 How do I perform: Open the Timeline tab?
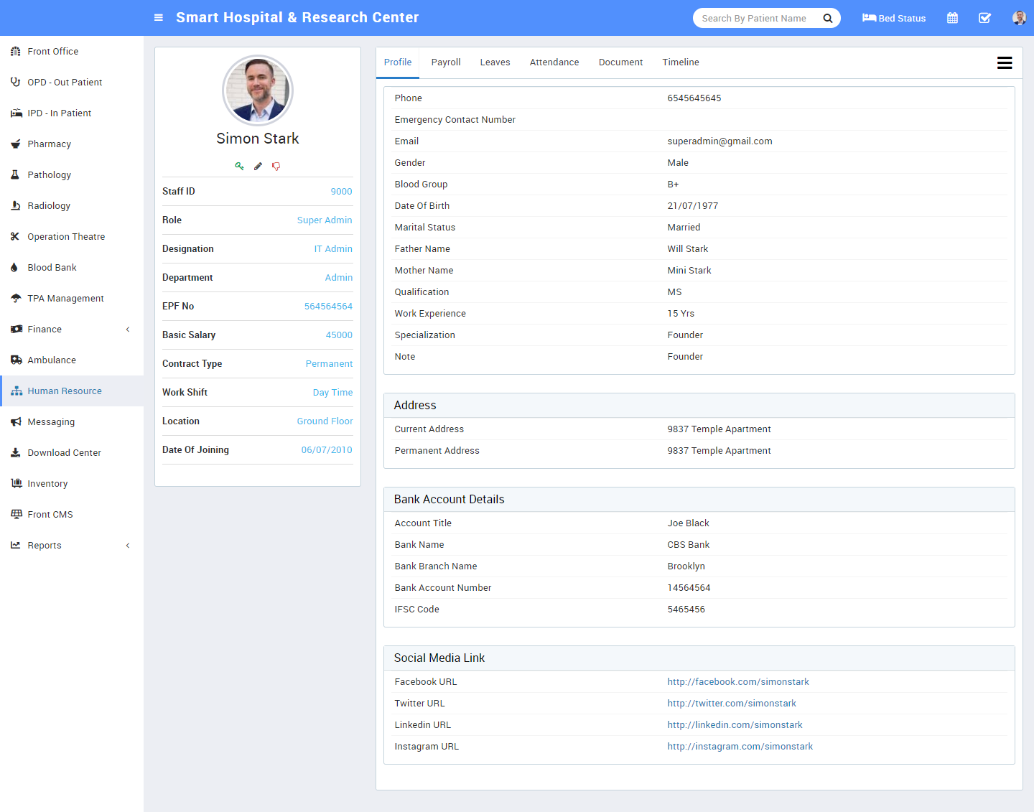click(x=681, y=62)
